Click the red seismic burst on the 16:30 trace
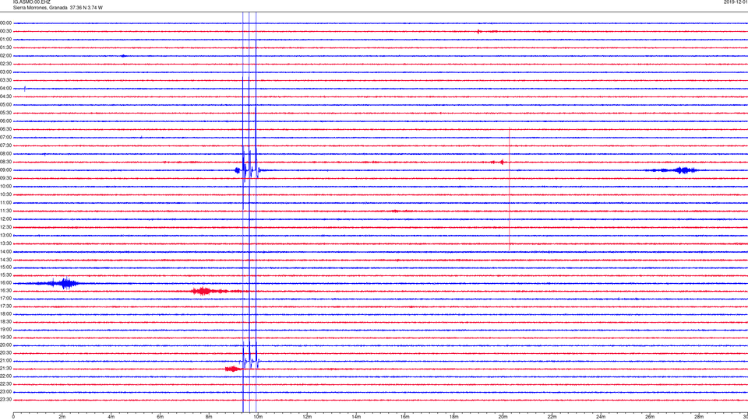Screen dimensions: 748x420 205,291
